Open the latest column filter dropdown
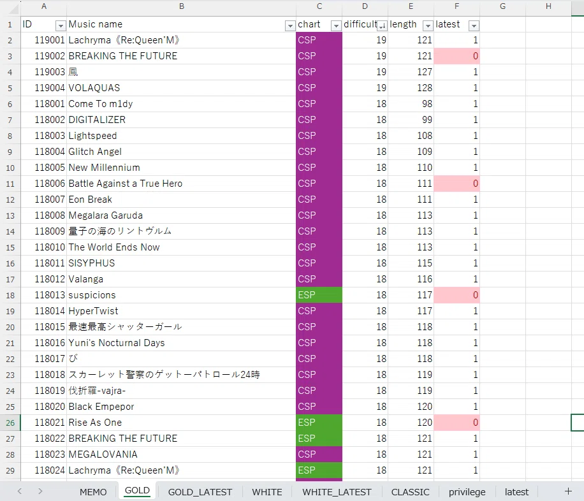This screenshot has height=501, width=584. [474, 25]
